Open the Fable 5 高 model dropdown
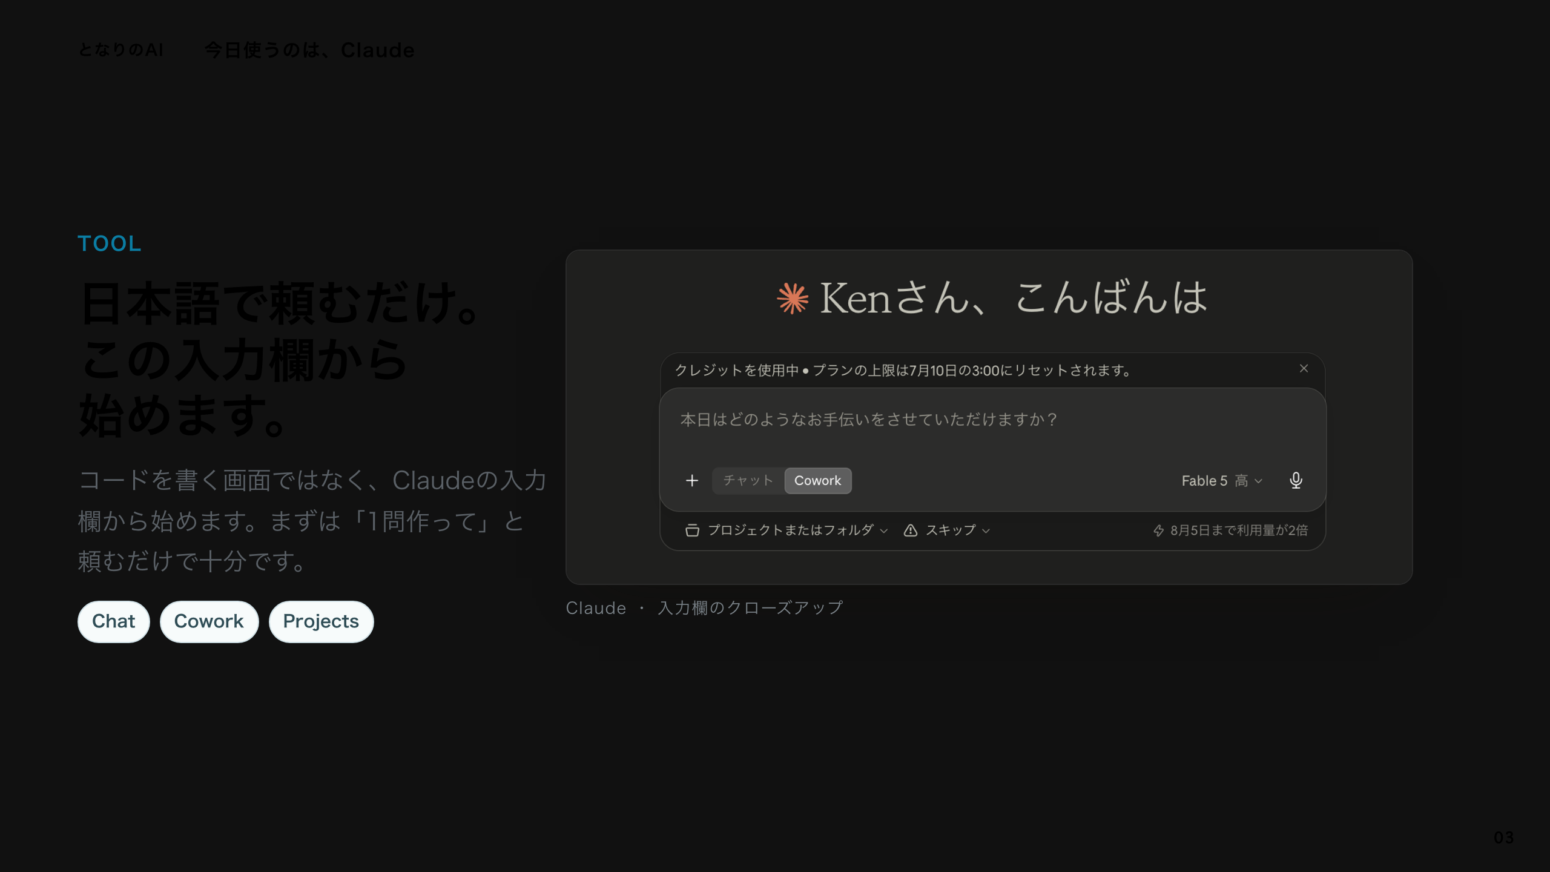 tap(1222, 481)
